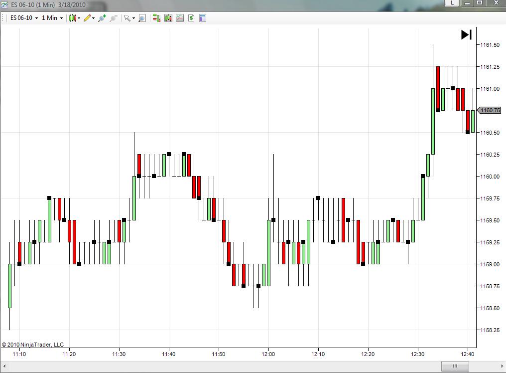506x373 pixels.
Task: Click the 1161.50 price axis label
Action: coord(490,45)
